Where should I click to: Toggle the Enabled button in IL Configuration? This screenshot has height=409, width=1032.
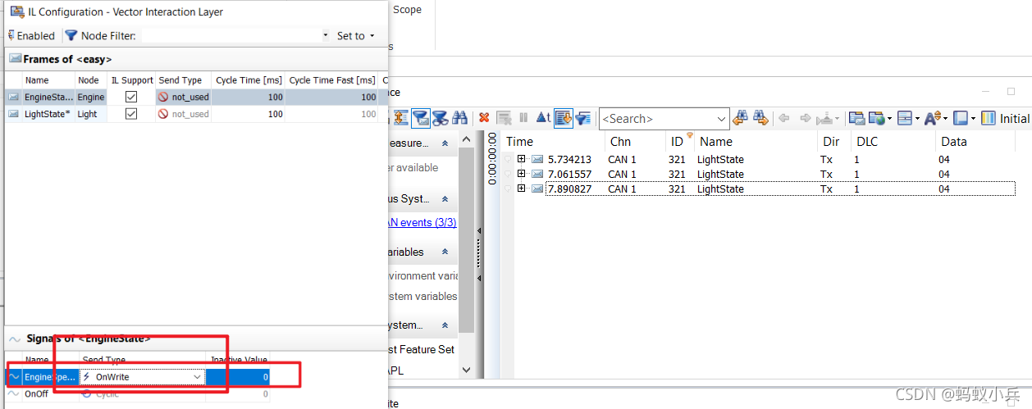(31, 35)
